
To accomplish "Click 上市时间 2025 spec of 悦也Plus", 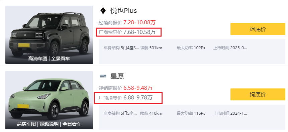I will (x=230, y=48).
